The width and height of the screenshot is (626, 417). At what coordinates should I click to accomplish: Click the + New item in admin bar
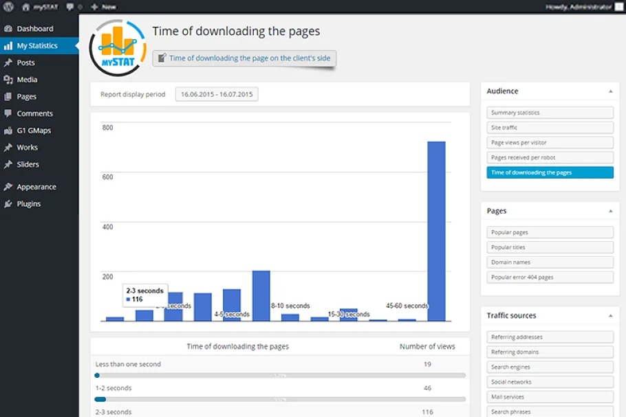pos(103,7)
